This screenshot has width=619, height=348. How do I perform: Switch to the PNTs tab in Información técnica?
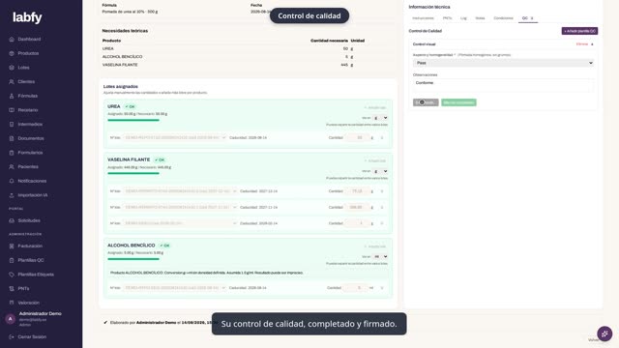click(447, 18)
